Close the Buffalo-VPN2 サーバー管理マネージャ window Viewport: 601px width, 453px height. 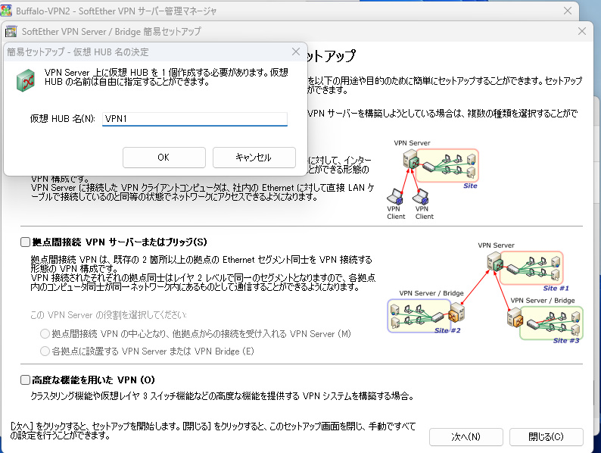coord(568,11)
